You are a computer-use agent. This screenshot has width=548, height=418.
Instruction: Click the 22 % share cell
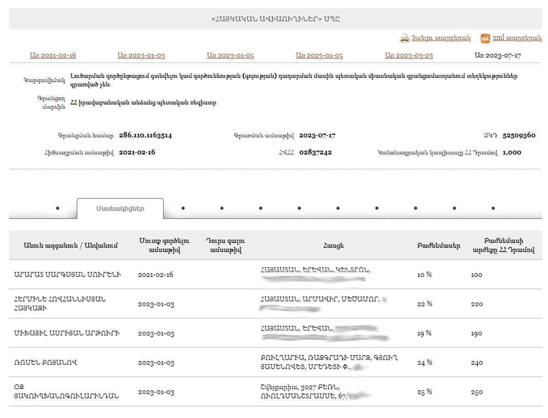point(425,304)
